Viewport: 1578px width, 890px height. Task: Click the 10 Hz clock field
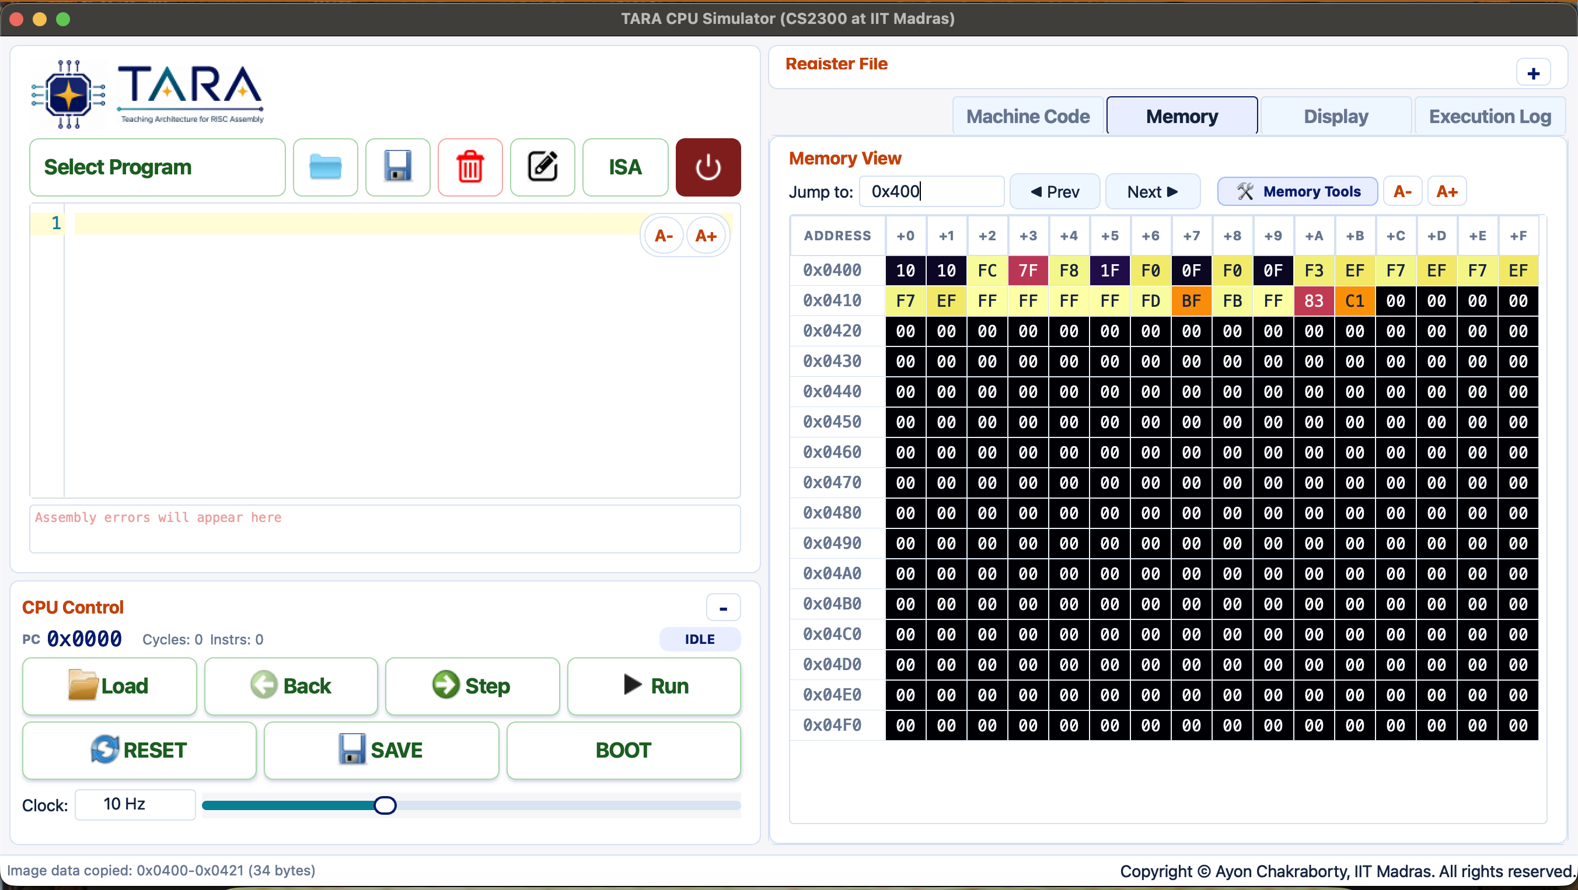135,805
